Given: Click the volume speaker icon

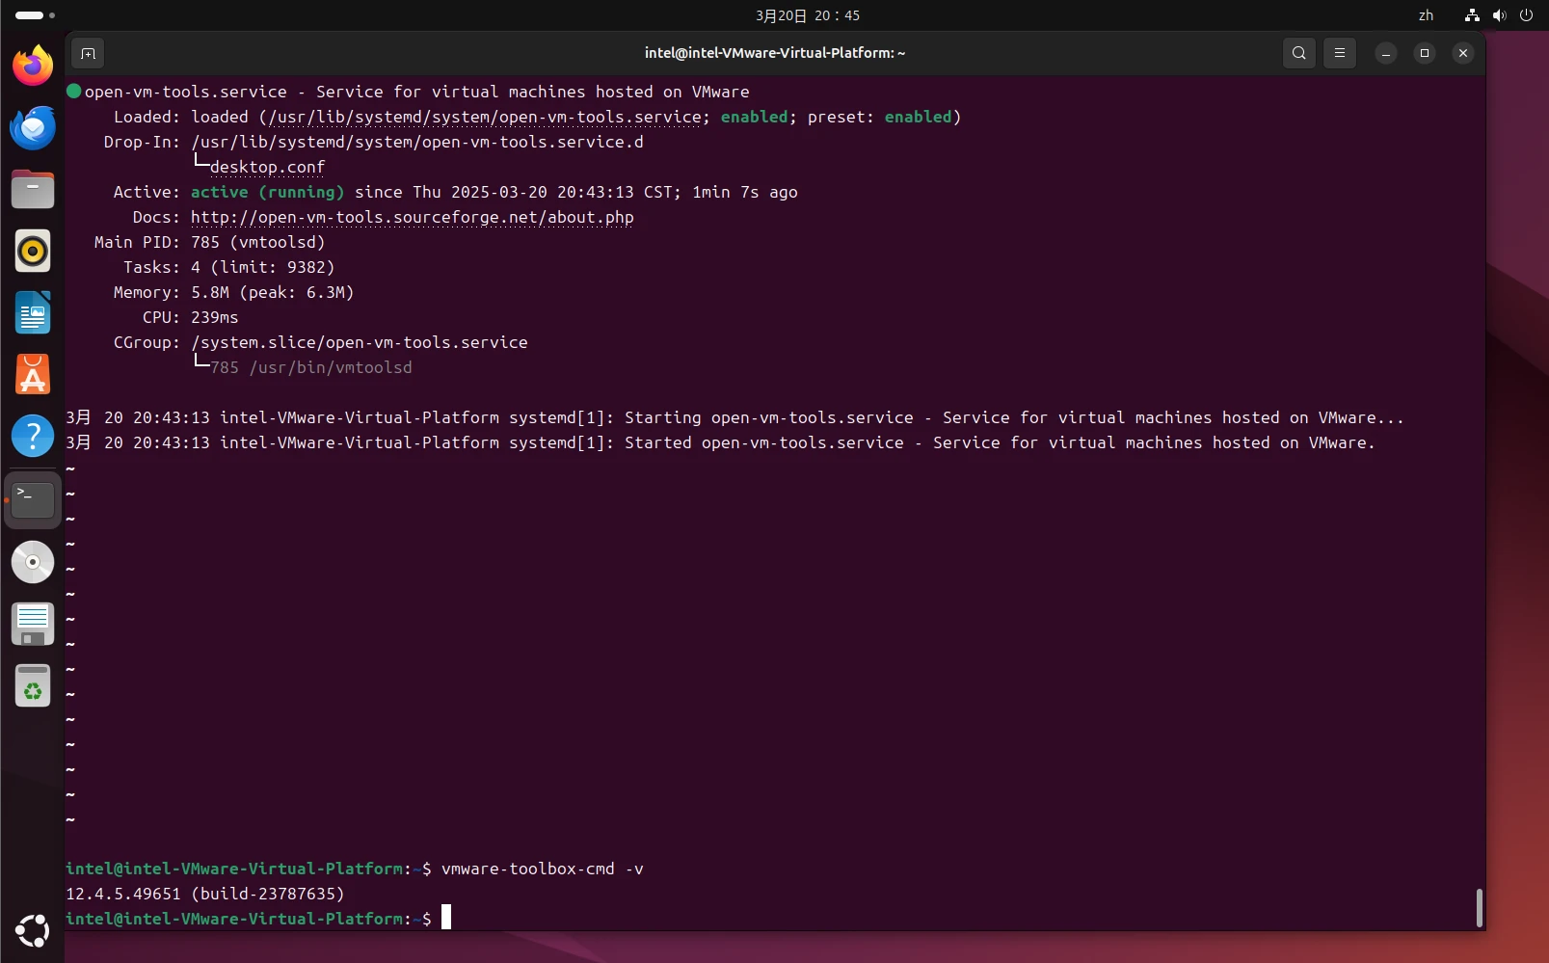Looking at the screenshot, I should tap(1499, 15).
